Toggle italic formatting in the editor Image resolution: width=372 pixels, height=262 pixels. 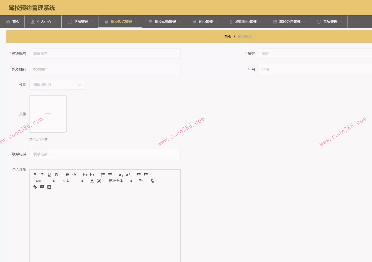click(42, 175)
